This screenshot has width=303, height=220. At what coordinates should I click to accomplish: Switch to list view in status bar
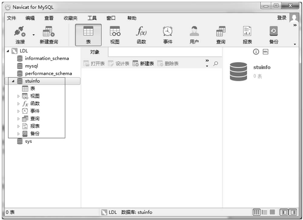(x=264, y=212)
